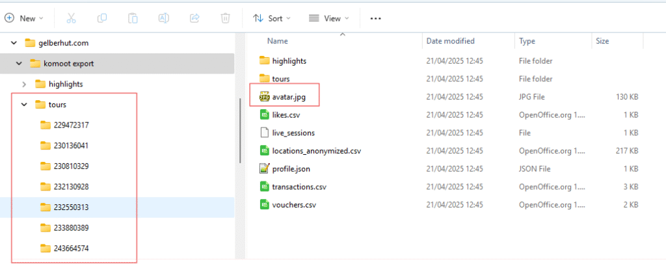Select folder 230136041 in the tree
The height and width of the screenshot is (264, 666).
72,146
